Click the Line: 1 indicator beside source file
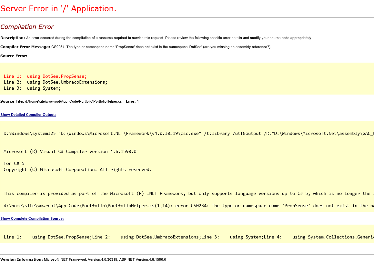Viewport: 374px width, 263px height. pos(132,101)
